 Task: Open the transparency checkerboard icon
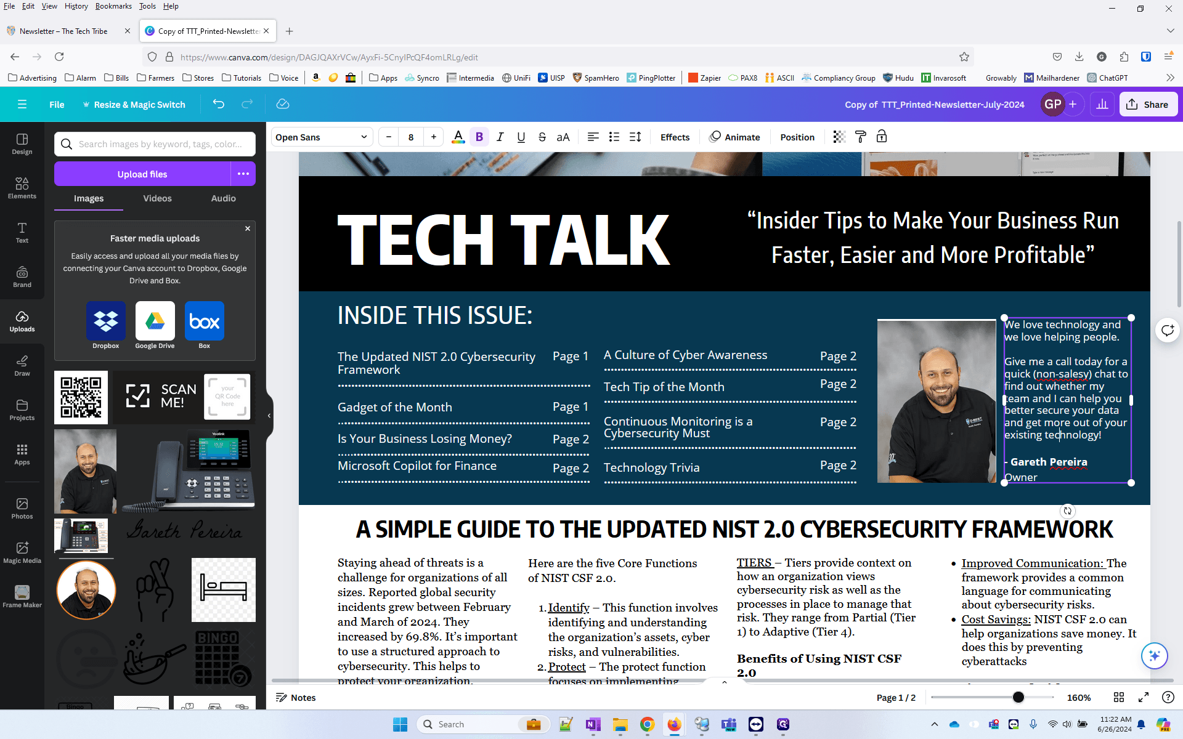pos(839,137)
